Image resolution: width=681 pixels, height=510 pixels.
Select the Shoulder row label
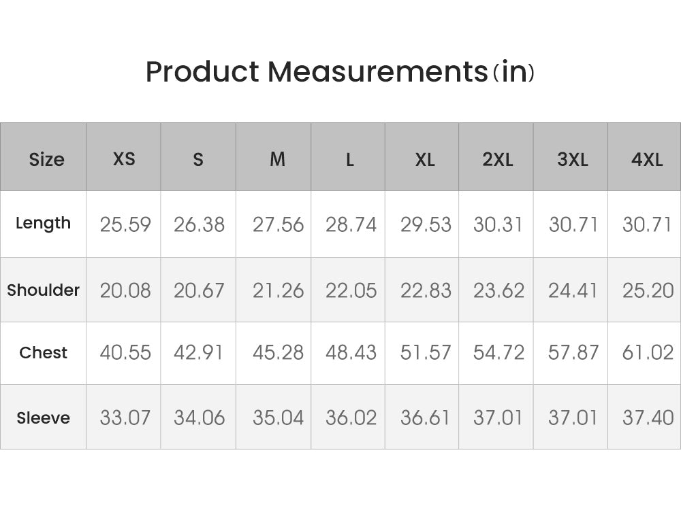pyautogui.click(x=43, y=290)
